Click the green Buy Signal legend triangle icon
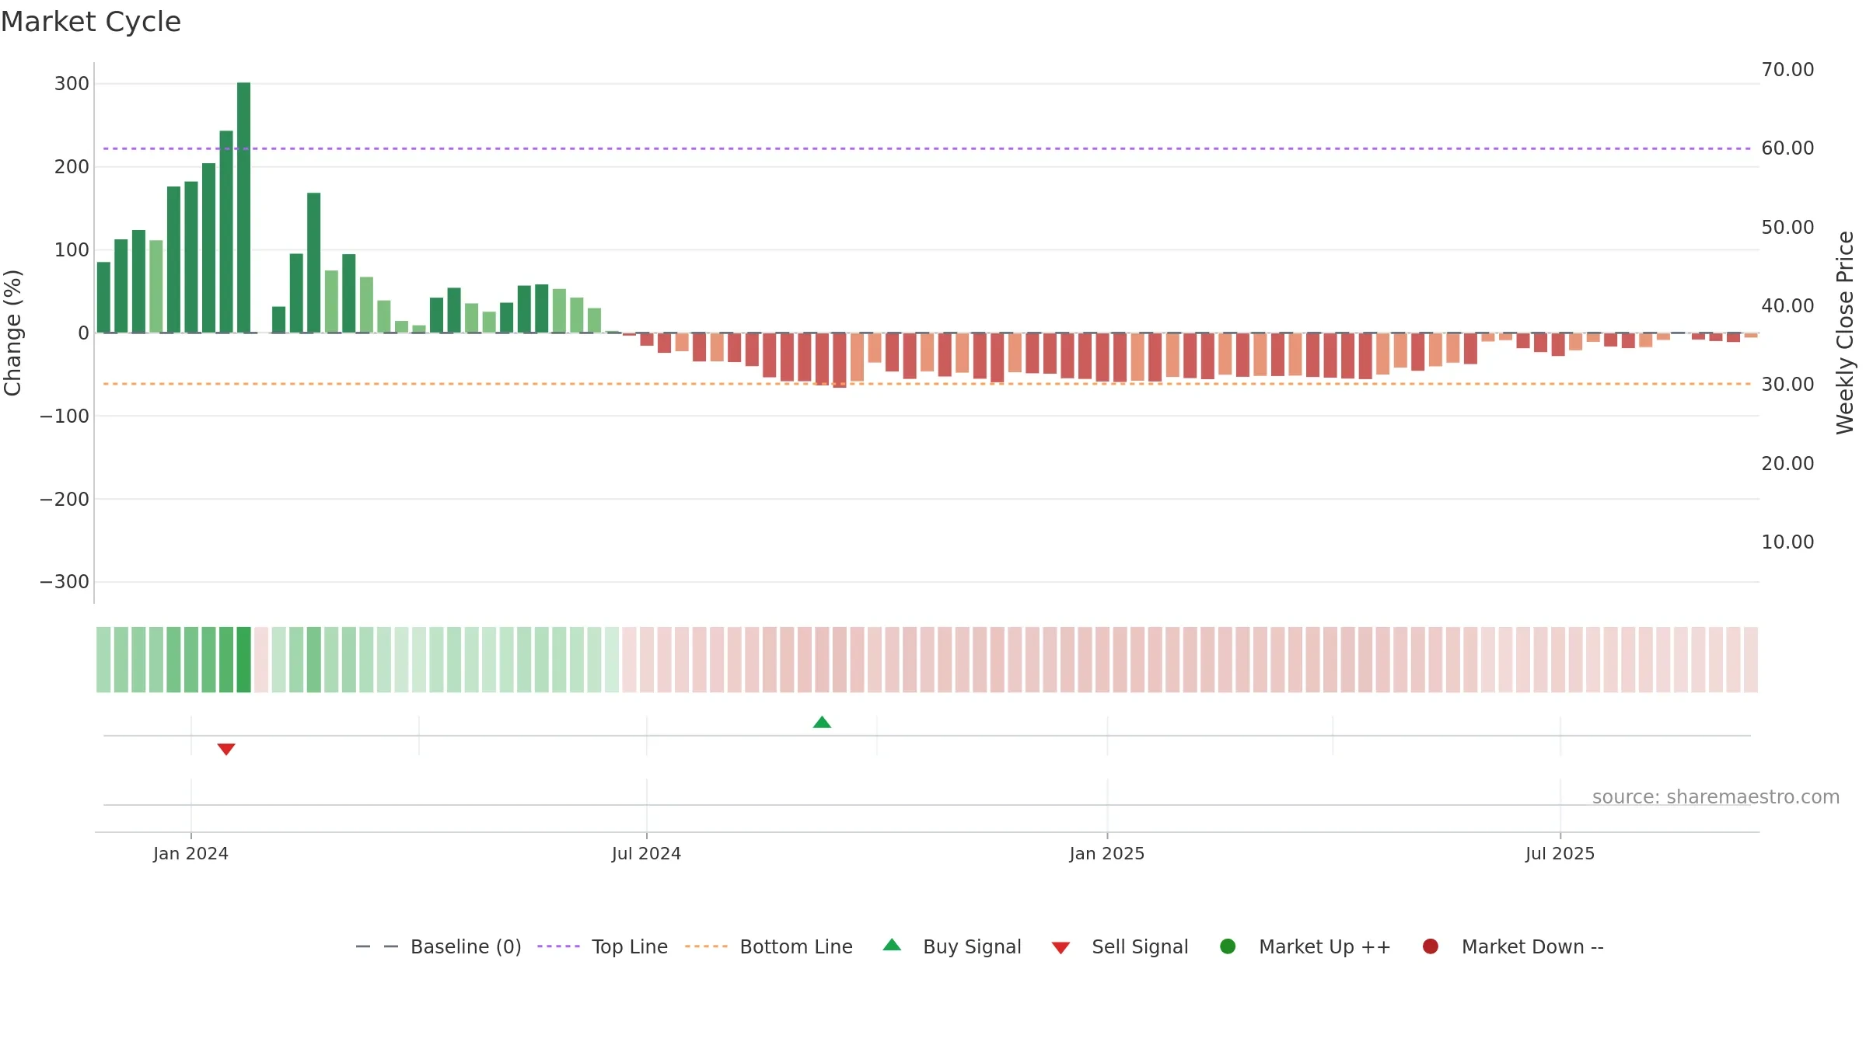Screen dimensions: 1866x1049 pos(892,945)
